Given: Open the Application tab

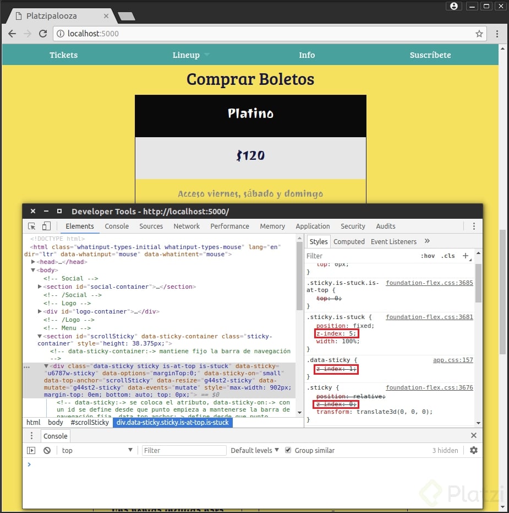Looking at the screenshot, I should [x=313, y=226].
